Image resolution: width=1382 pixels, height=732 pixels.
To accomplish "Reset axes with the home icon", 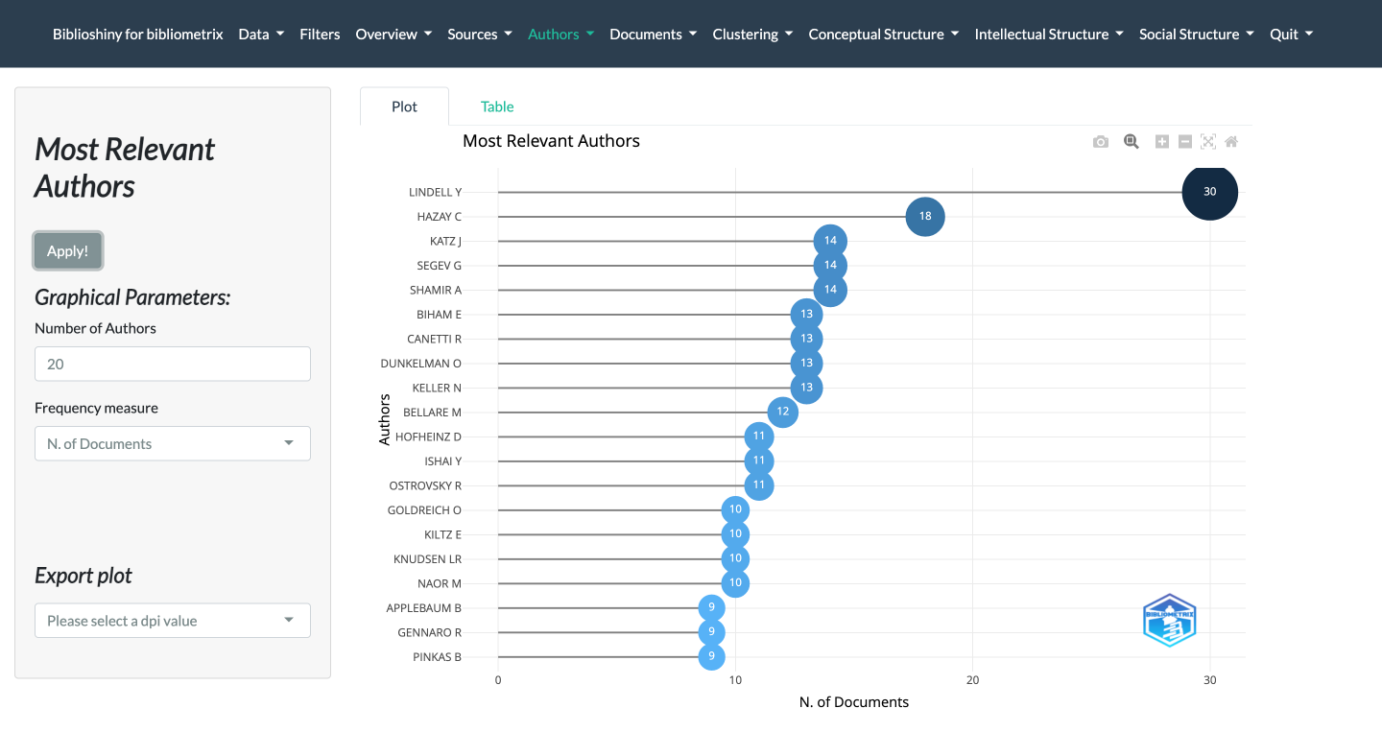I will click(1231, 142).
